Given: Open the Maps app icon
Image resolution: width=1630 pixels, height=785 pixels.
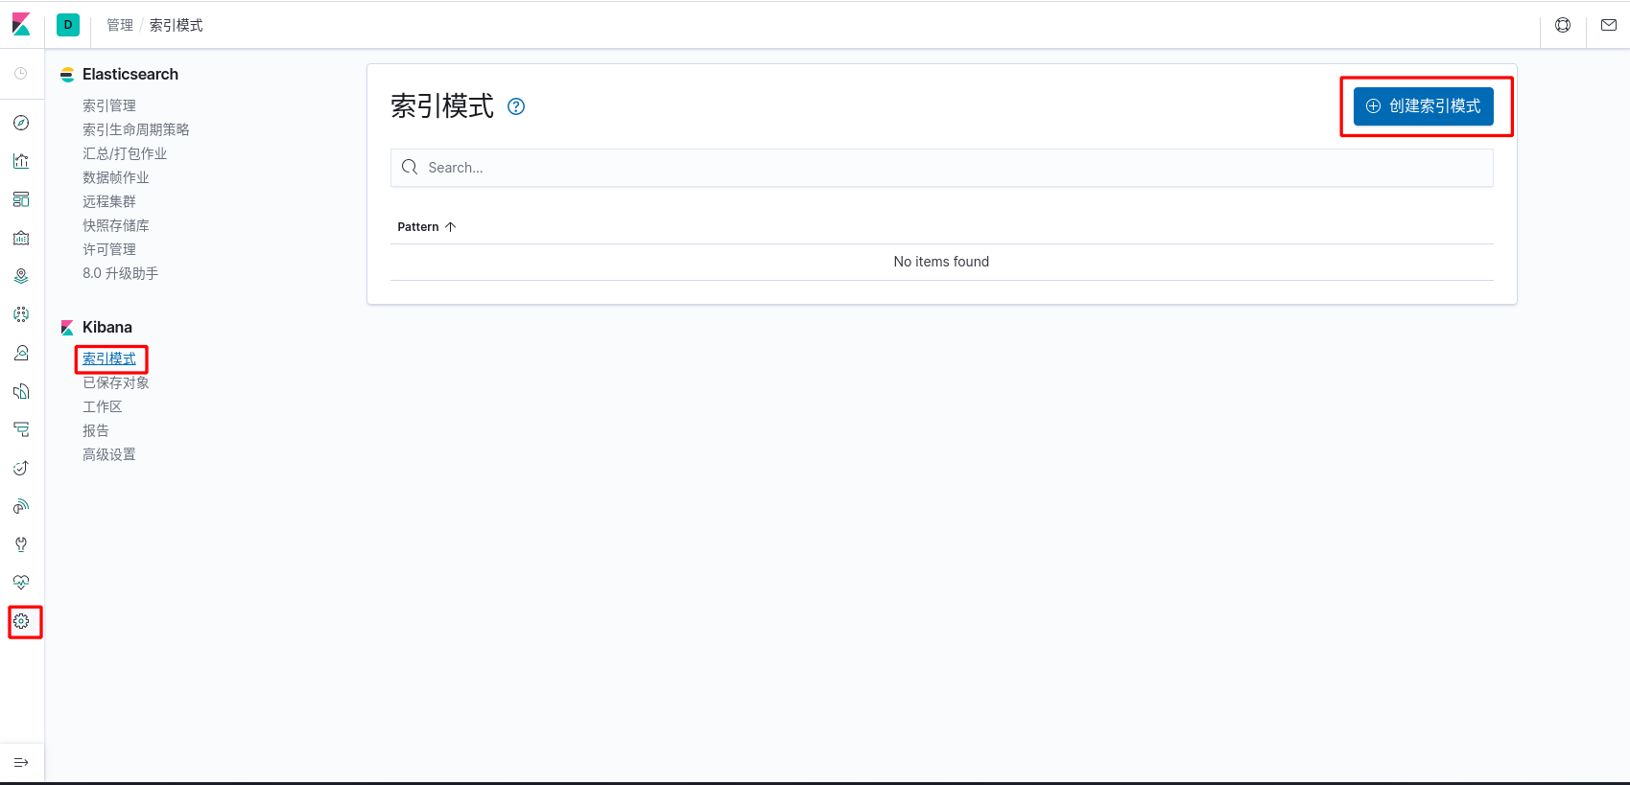Looking at the screenshot, I should 21,276.
